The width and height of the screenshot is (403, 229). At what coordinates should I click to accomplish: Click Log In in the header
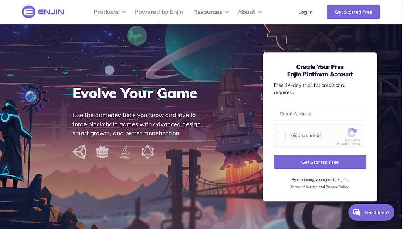(305, 12)
